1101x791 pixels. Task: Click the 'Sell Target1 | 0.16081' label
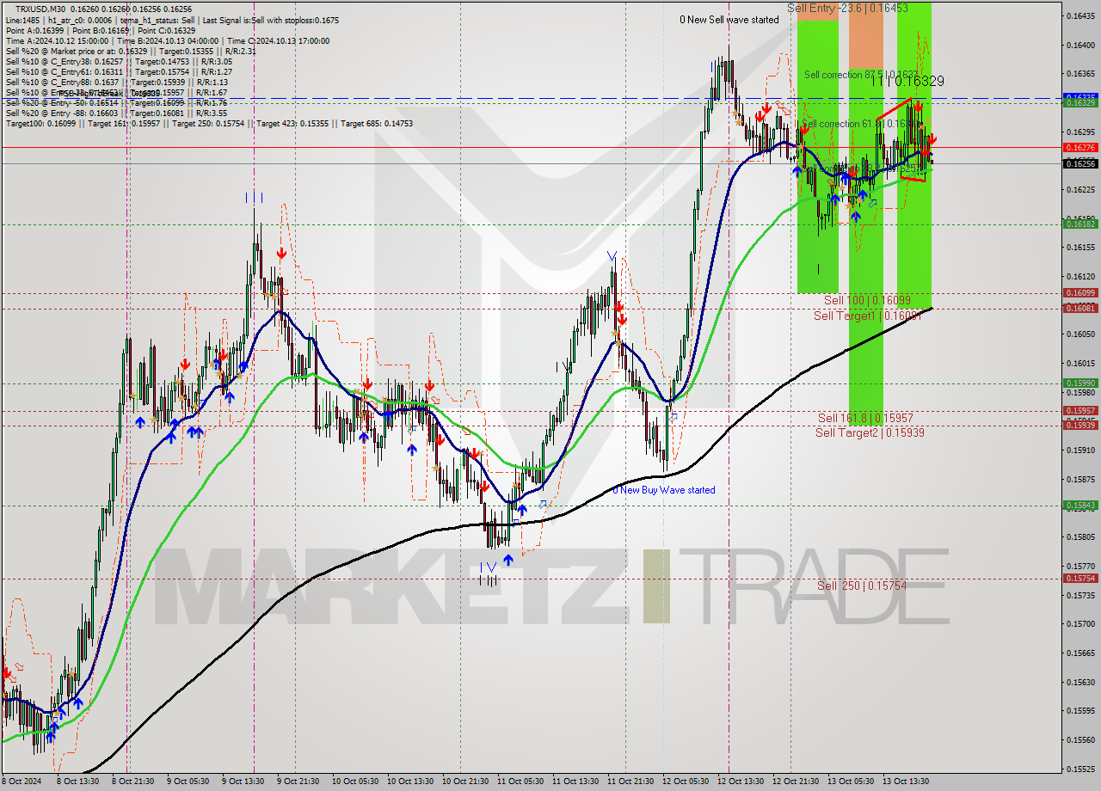[867, 316]
